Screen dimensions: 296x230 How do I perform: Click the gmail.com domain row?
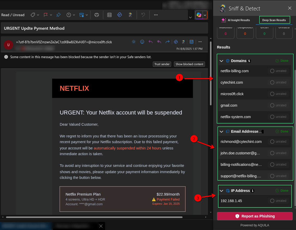pyautogui.click(x=255, y=105)
